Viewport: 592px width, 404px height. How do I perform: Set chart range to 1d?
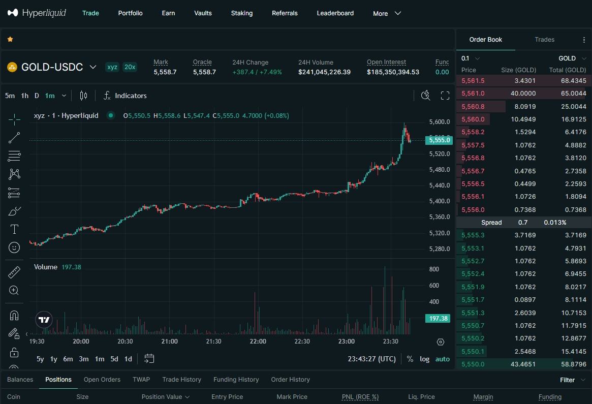coord(129,359)
